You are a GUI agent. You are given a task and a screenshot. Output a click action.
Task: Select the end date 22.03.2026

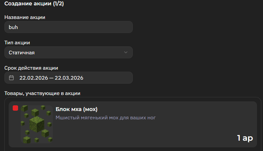coord(69,78)
